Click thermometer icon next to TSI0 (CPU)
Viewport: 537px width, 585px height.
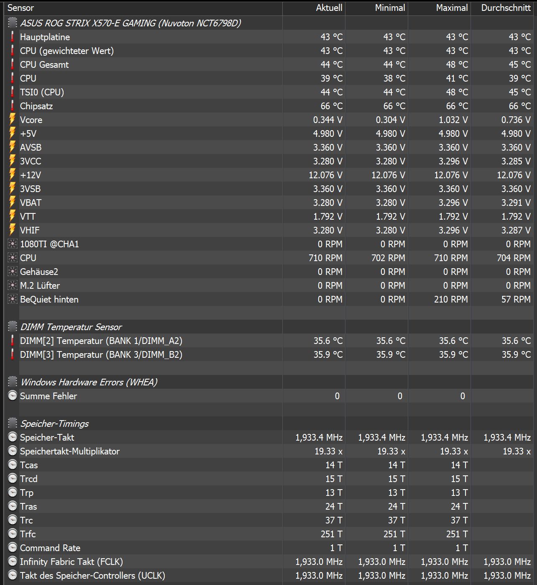click(13, 92)
